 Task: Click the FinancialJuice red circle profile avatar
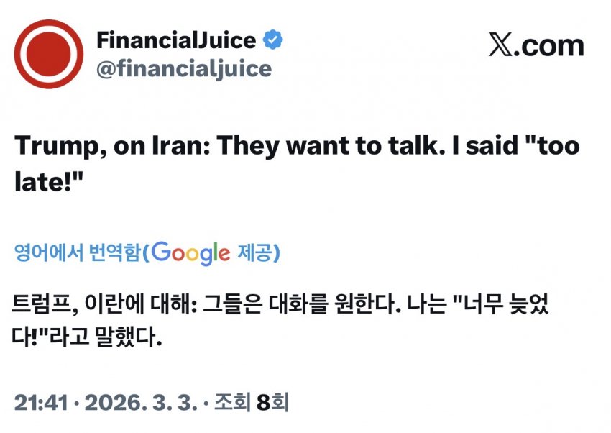pos(49,54)
